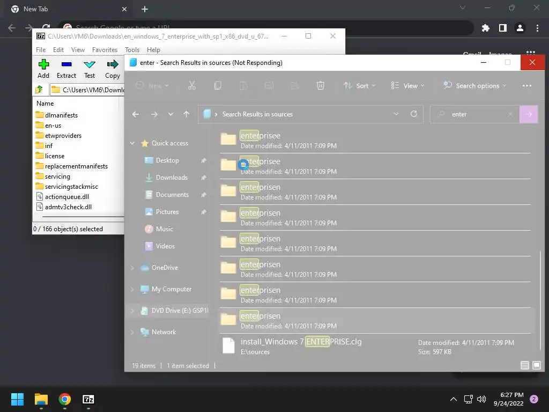Go back in Explorer navigation

coord(136,114)
